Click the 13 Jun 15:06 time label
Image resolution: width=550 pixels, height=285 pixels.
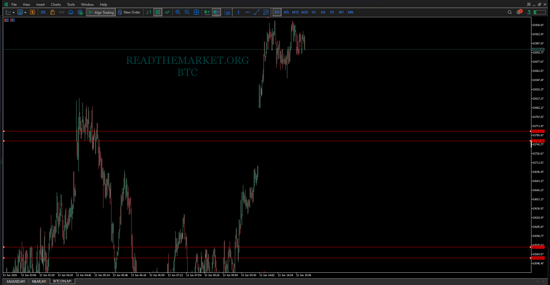point(304,275)
